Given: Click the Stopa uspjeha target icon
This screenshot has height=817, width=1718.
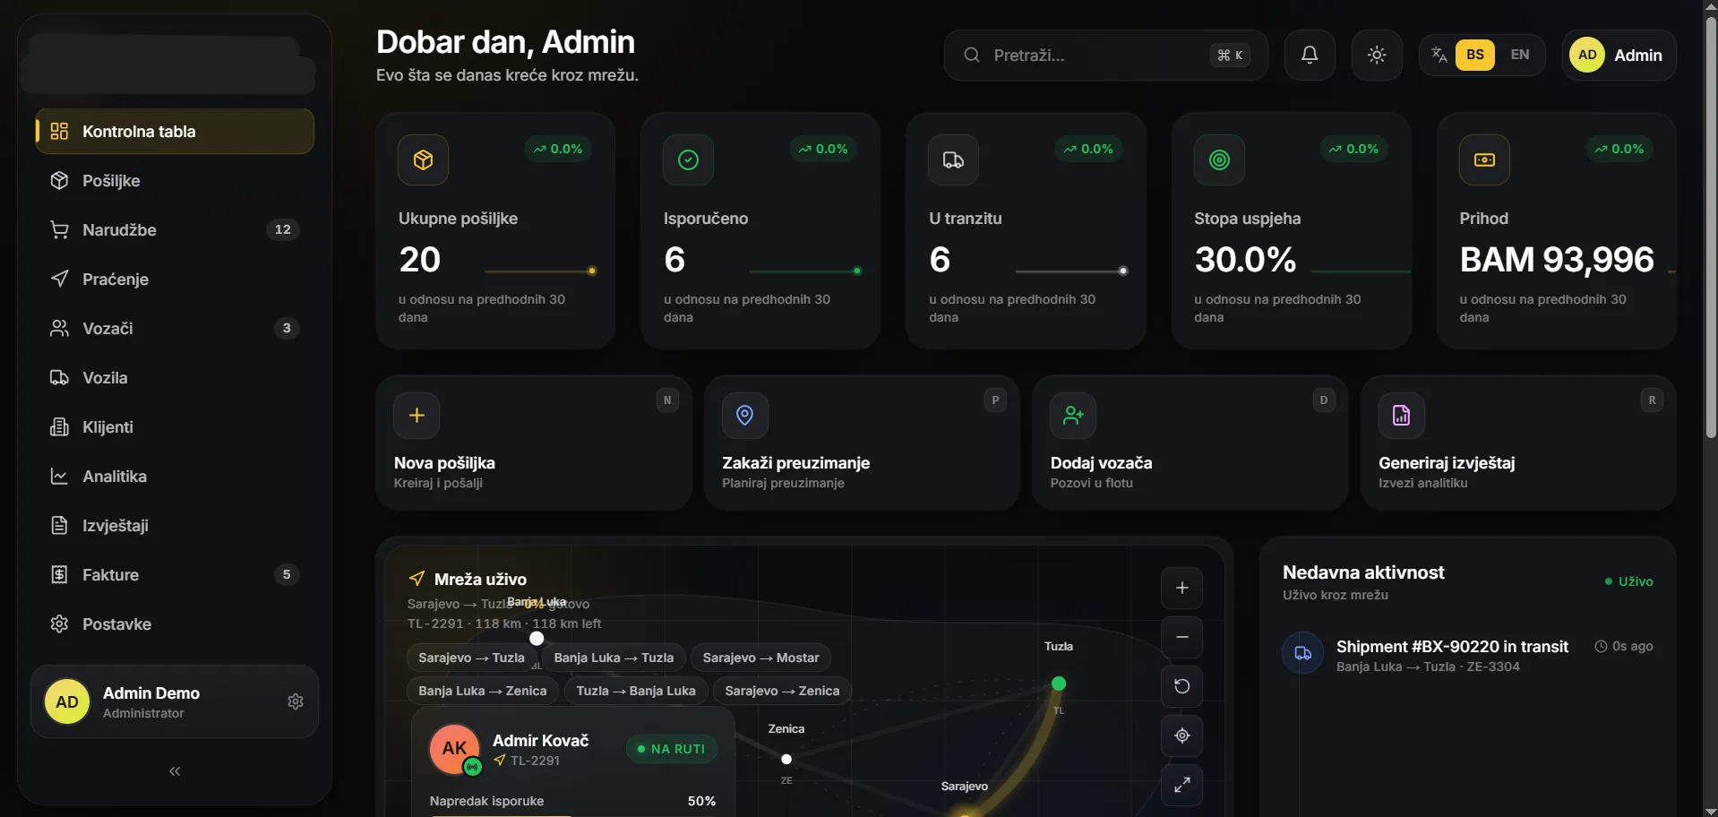Looking at the screenshot, I should [1219, 160].
